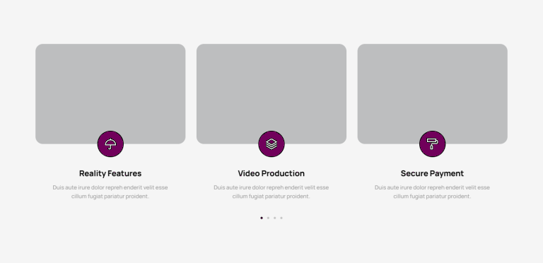The image size is (543, 263).
Task: Jump to the third carousel slide dot
Action: pos(274,218)
